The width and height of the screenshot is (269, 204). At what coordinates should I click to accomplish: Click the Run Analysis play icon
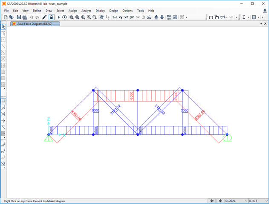pyautogui.click(x=59, y=17)
